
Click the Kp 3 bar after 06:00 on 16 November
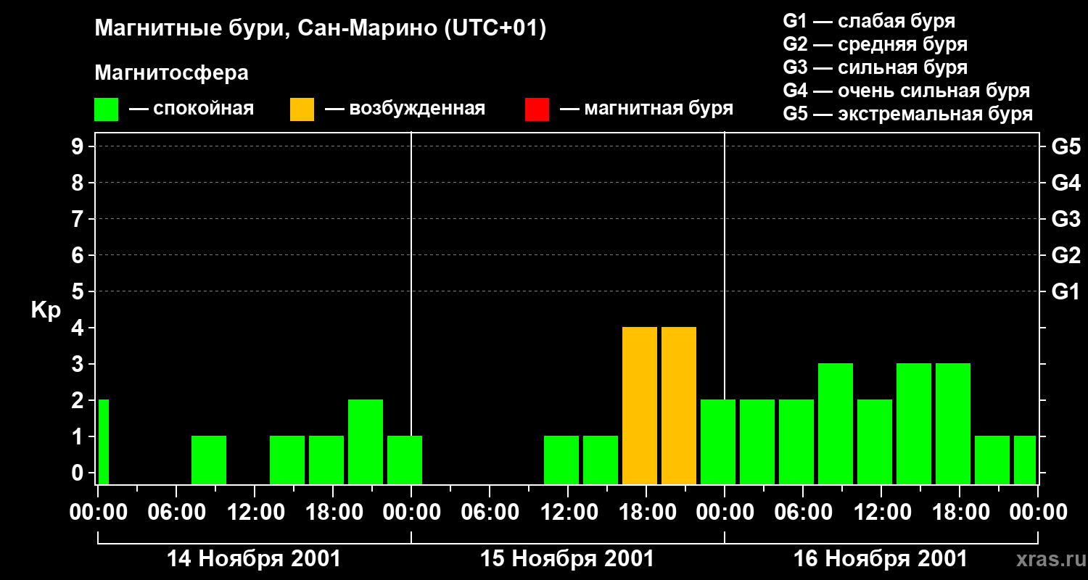point(836,423)
